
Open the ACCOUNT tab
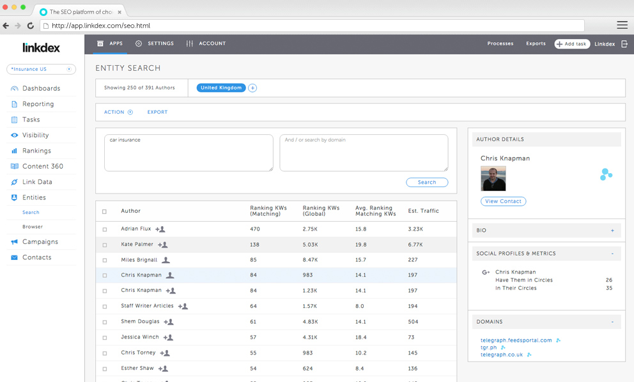pos(206,43)
